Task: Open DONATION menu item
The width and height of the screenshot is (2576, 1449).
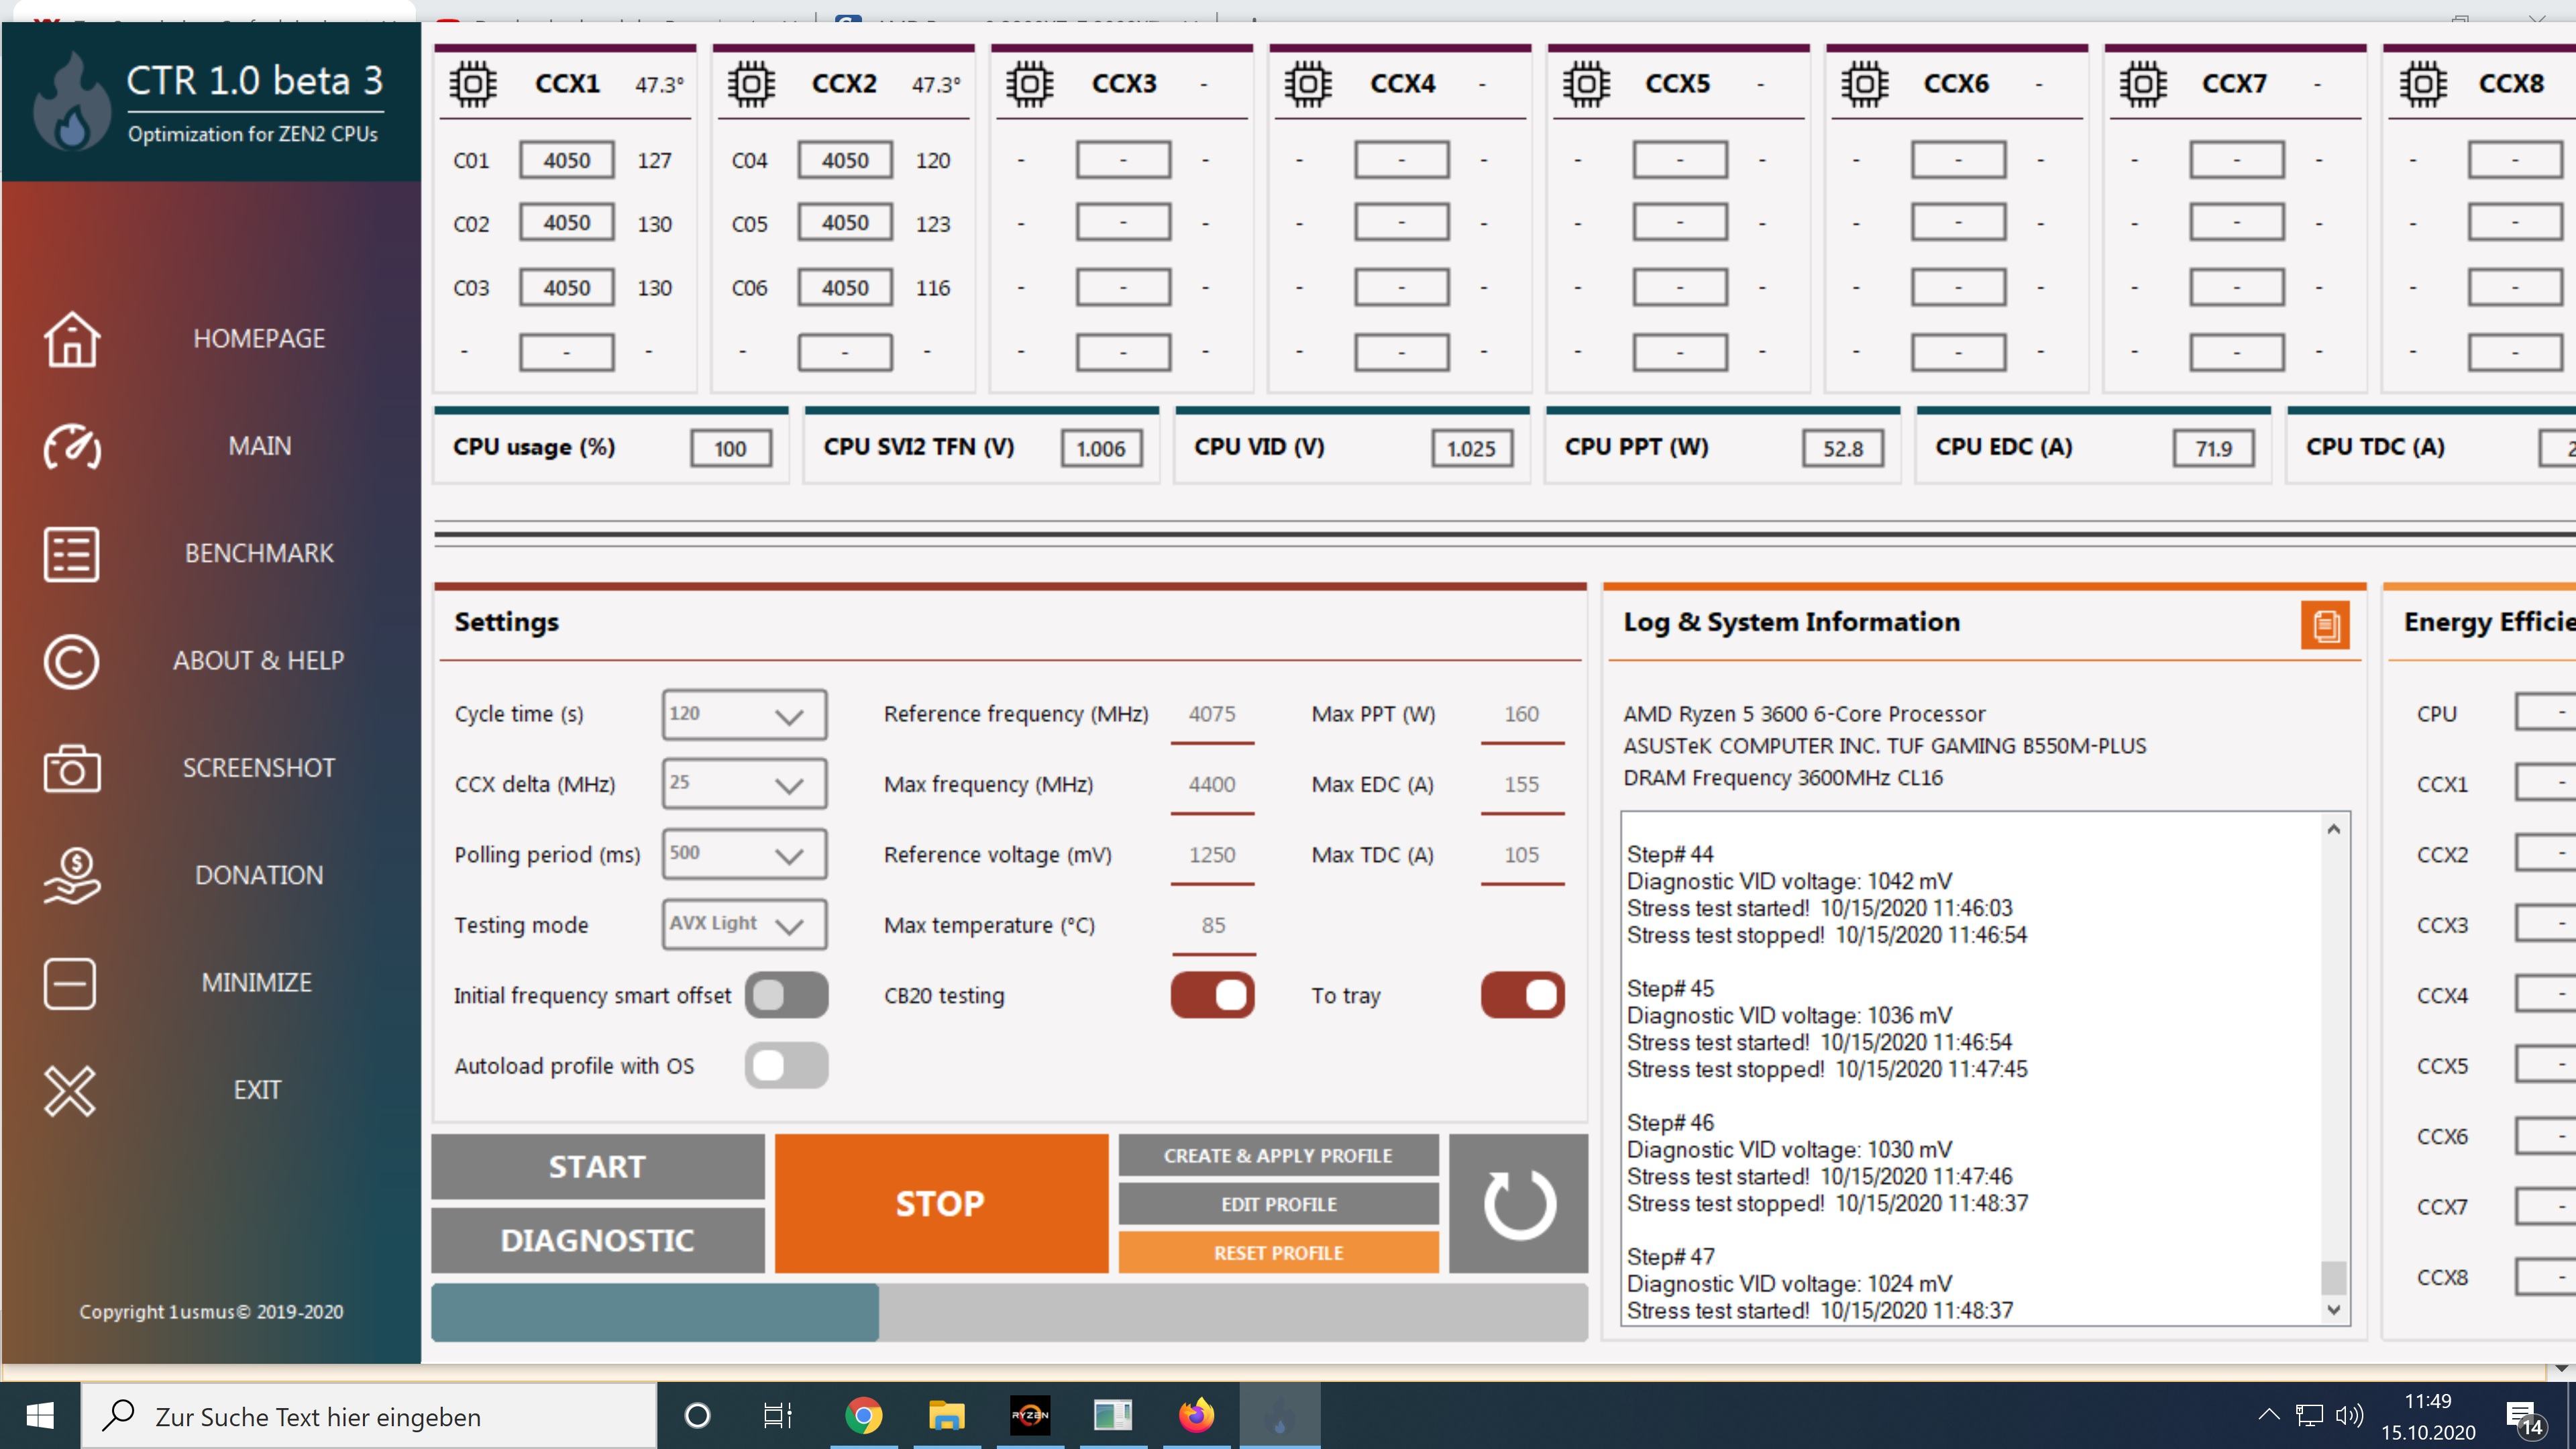Action: click(259, 876)
